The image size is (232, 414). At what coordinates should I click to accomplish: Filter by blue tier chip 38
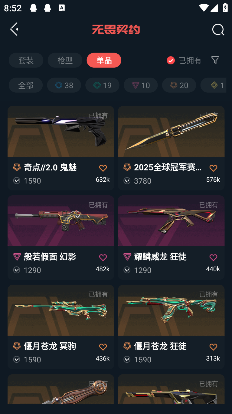coord(64,85)
